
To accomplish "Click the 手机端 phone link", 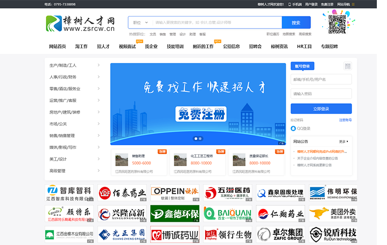I will pos(295,4).
